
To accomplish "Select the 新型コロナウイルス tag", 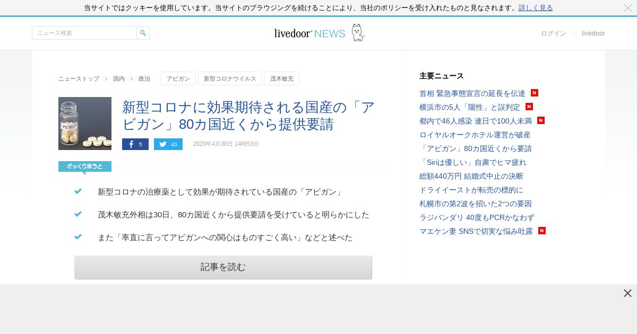I will point(230,78).
